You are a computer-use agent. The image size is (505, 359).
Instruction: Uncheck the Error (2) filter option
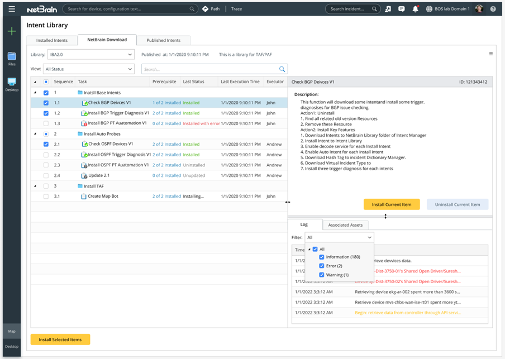pos(321,266)
